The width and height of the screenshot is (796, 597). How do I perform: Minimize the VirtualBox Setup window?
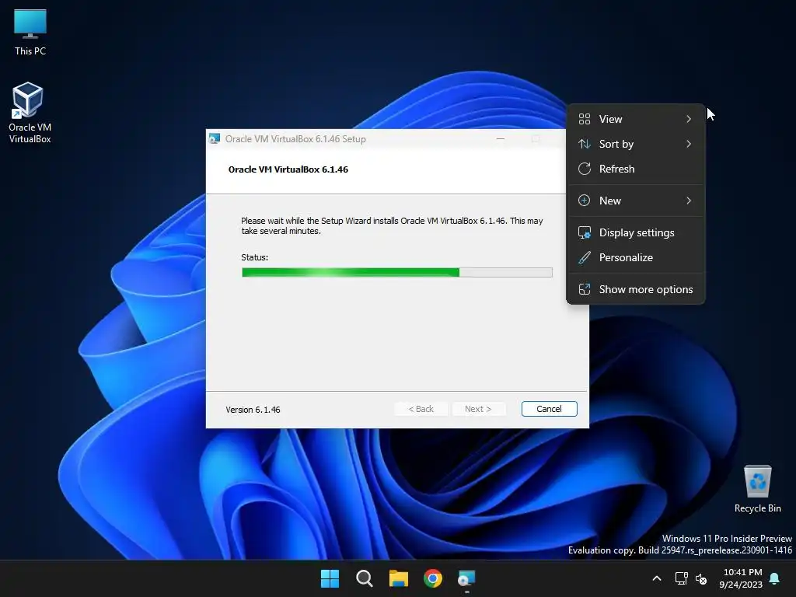coord(501,138)
